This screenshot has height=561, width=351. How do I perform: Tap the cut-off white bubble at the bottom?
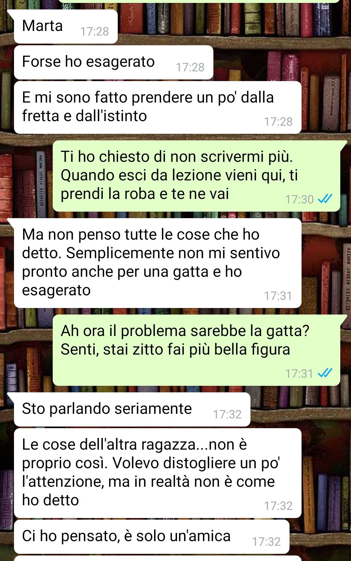[158, 558]
